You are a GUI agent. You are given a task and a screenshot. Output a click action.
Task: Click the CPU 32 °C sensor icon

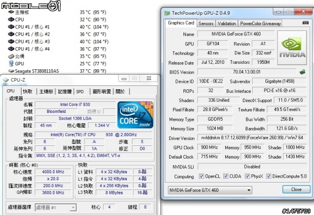tap(11, 20)
